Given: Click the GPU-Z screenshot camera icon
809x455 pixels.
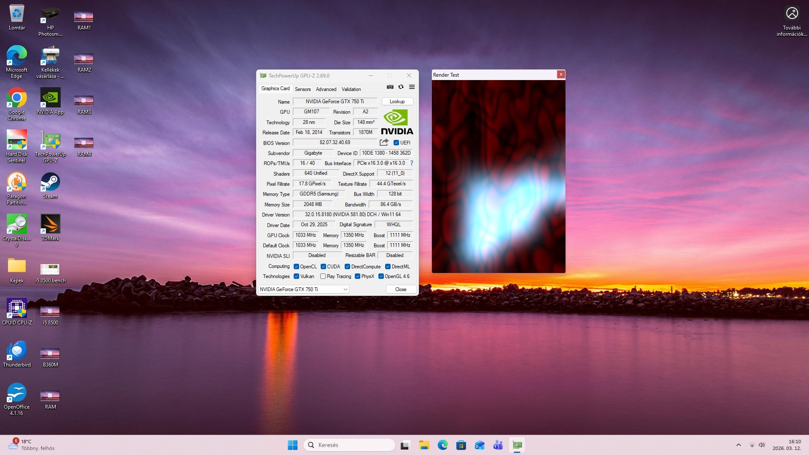Looking at the screenshot, I should (390, 87).
